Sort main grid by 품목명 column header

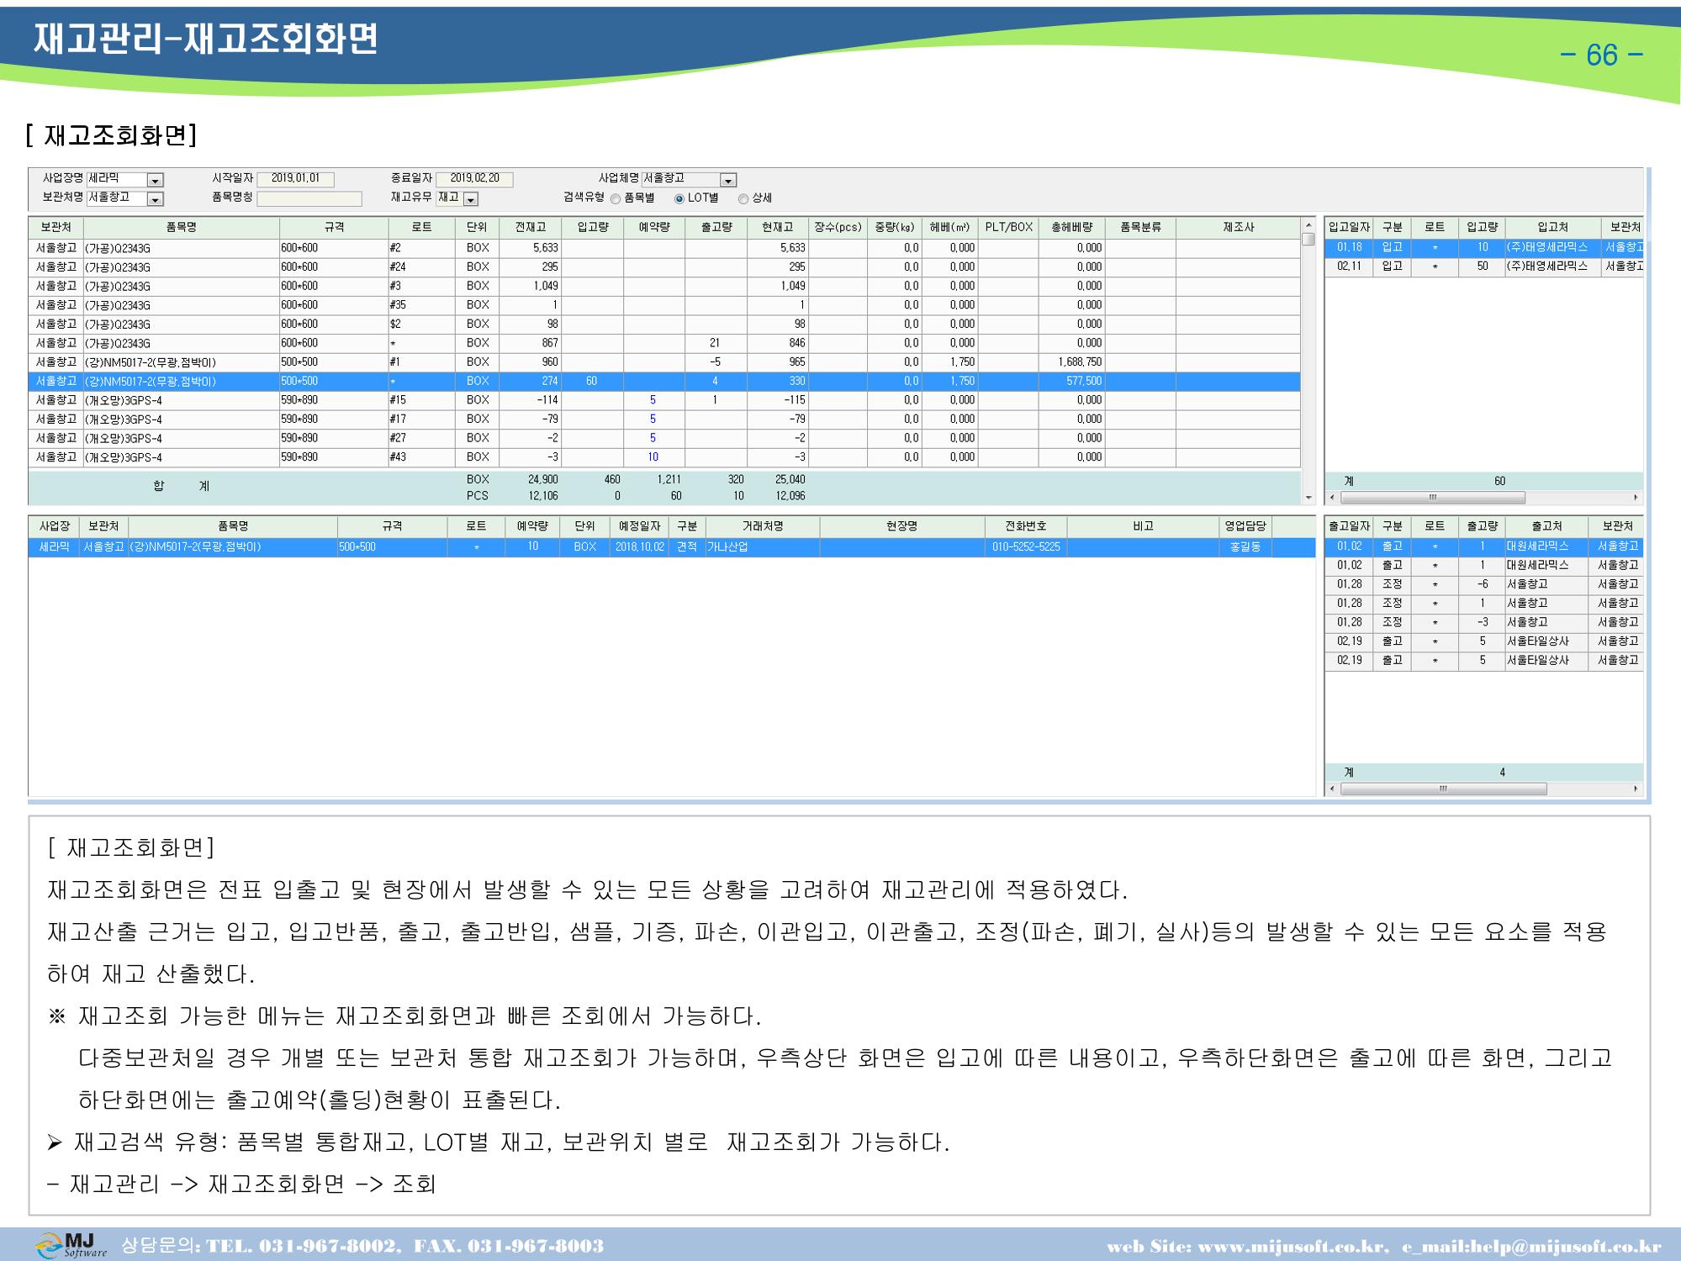click(x=182, y=227)
